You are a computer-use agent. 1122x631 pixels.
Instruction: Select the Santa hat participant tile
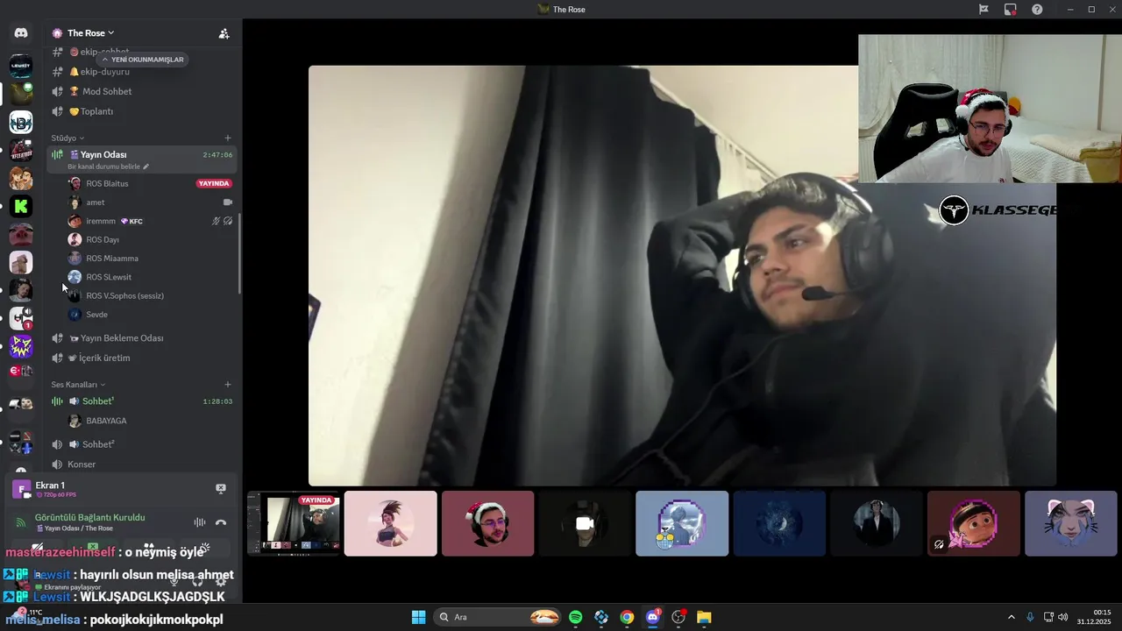click(x=488, y=523)
